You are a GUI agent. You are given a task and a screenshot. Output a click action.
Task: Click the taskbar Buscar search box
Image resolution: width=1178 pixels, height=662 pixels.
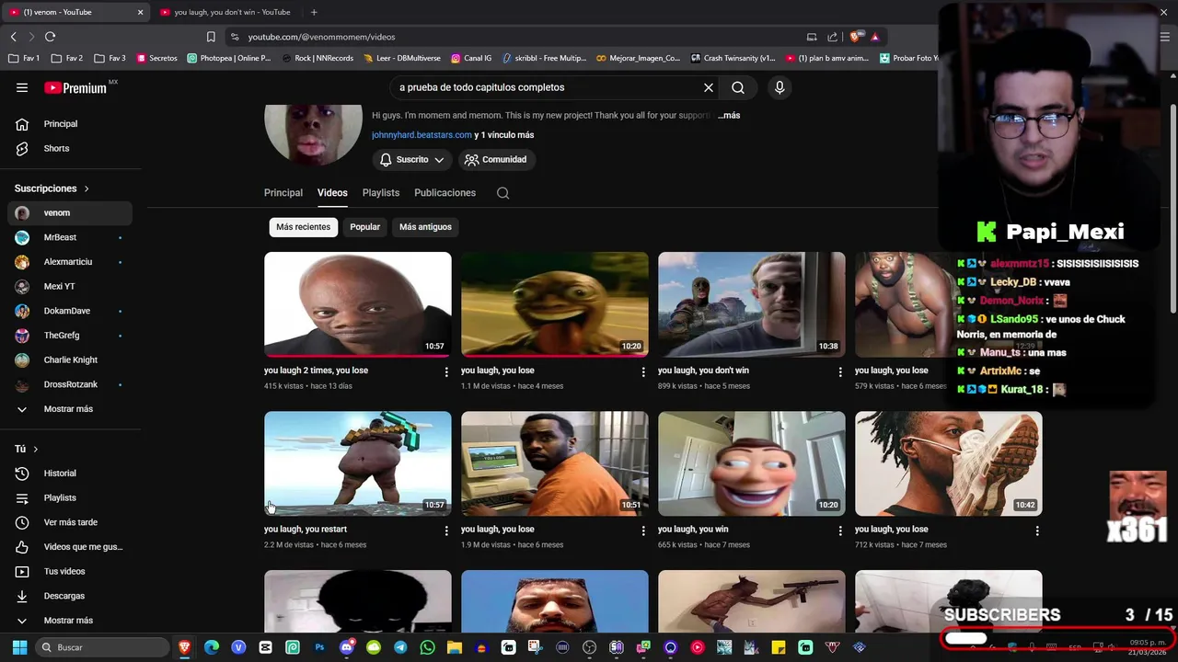point(103,647)
